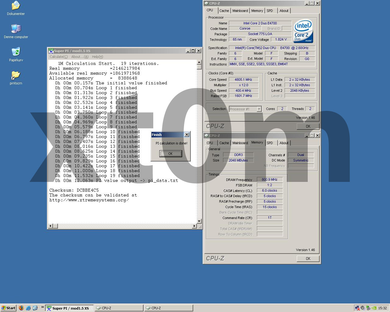Click the Super PI horizontal scrollbar left arrow
The height and width of the screenshot is (312, 390).
[51, 226]
